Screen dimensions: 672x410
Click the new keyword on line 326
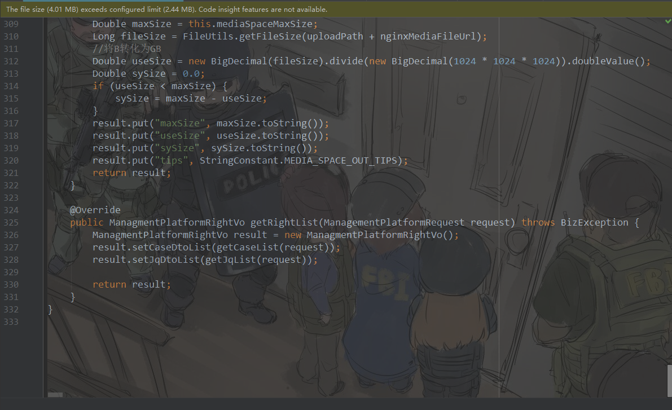[x=293, y=235]
